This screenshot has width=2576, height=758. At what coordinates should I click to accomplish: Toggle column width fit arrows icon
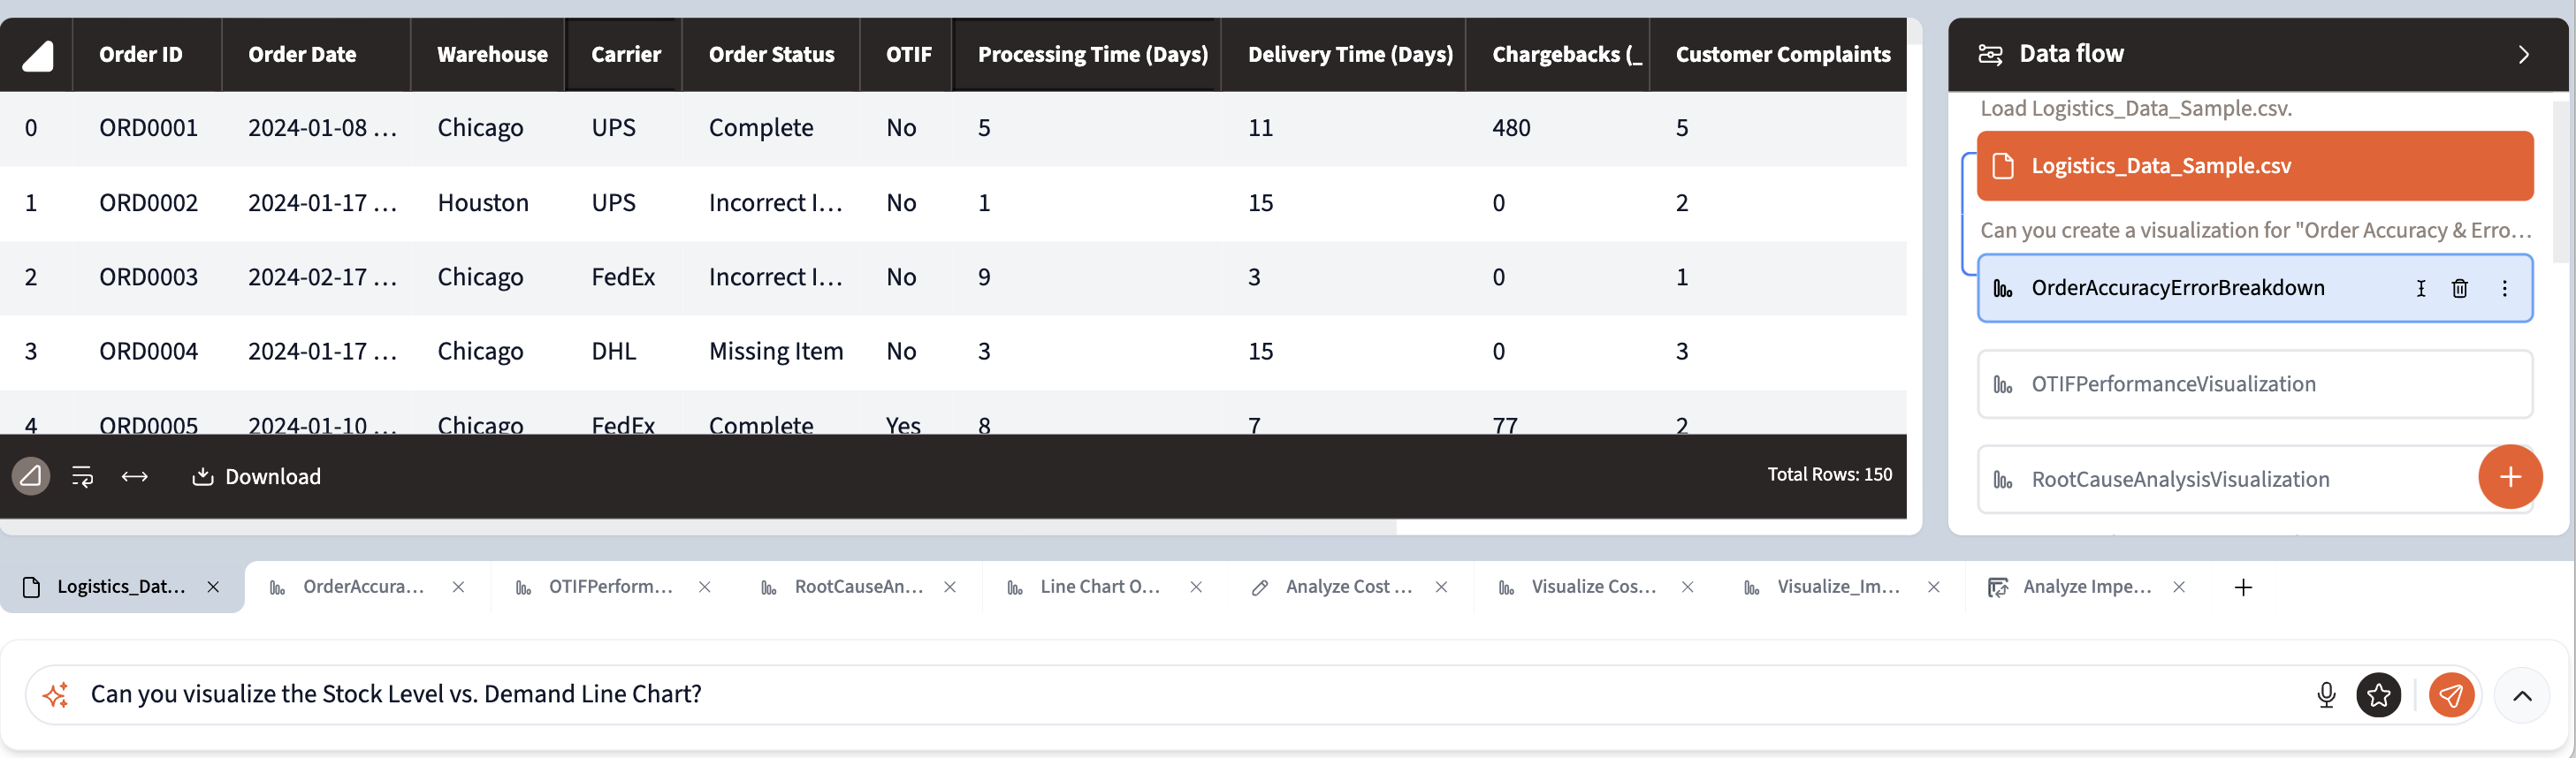[135, 477]
